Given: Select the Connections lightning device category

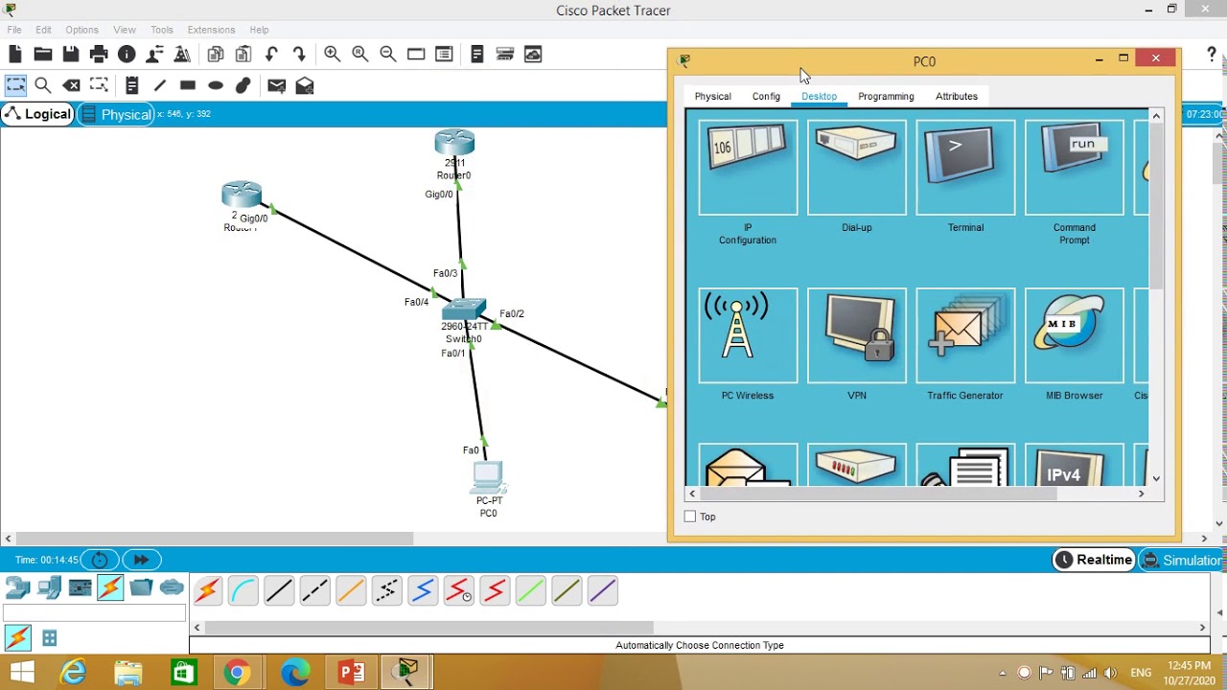Looking at the screenshot, I should click(x=110, y=587).
